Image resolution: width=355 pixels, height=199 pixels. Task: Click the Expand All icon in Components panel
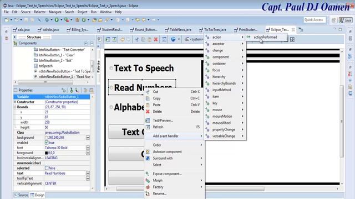click(86, 43)
